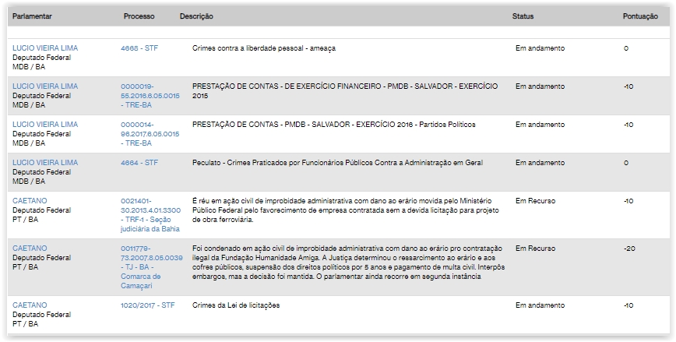Screen dimensions: 676x342
Task: Sort by the Parlamentar column header
Action: 33,16
